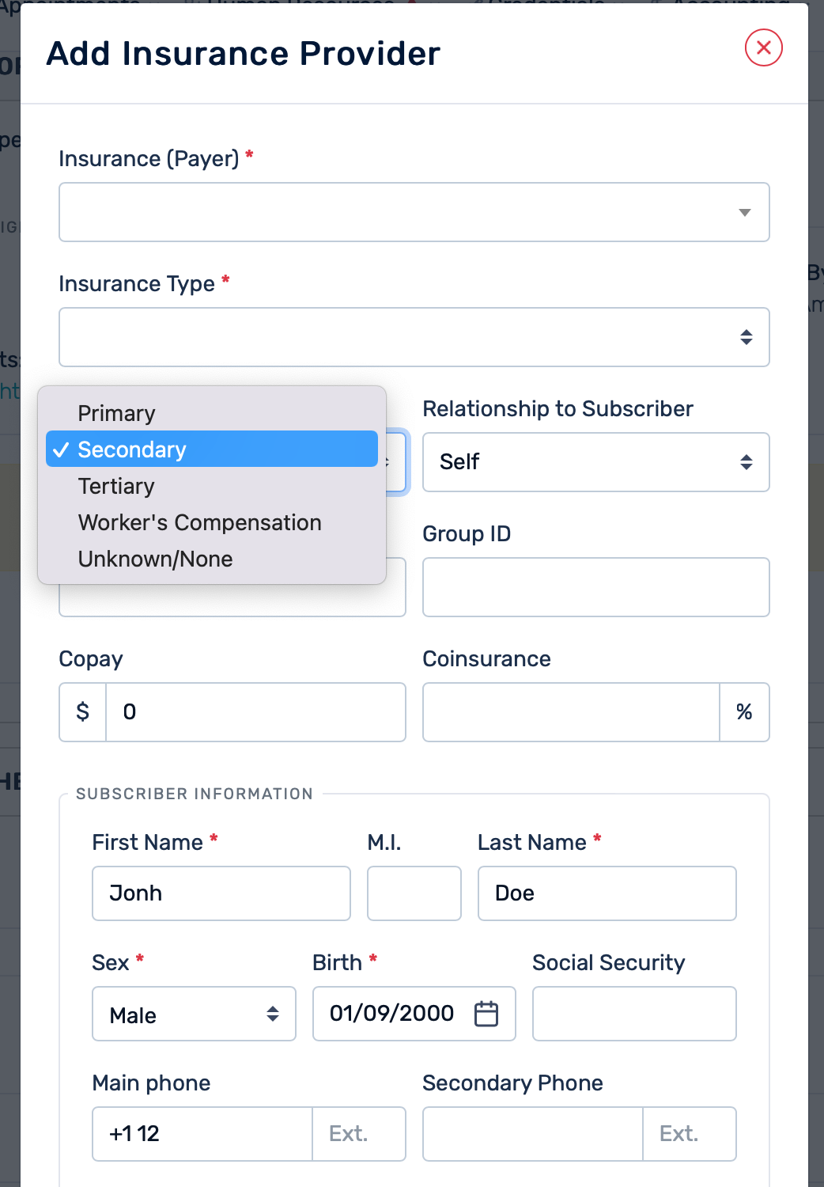Open Relationship to Subscriber dropdown
The width and height of the screenshot is (824, 1187).
(x=595, y=462)
